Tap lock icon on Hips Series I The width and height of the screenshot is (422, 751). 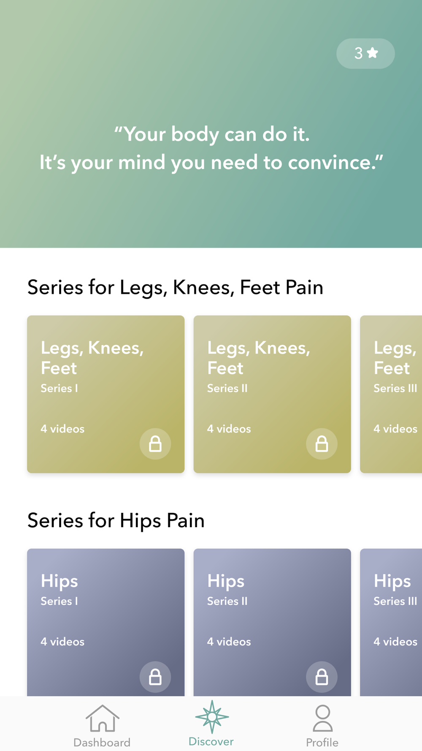(155, 677)
